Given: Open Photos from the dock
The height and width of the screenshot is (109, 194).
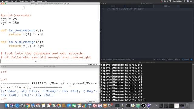Looking at the screenshot, I should click(x=59, y=106).
